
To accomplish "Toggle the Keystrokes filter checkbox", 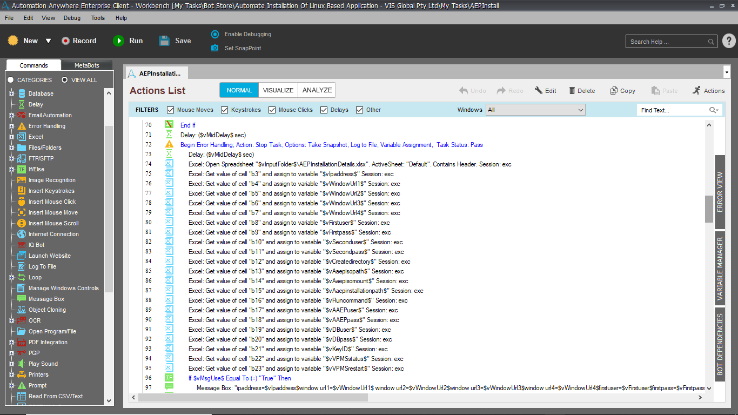I will tap(225, 110).
